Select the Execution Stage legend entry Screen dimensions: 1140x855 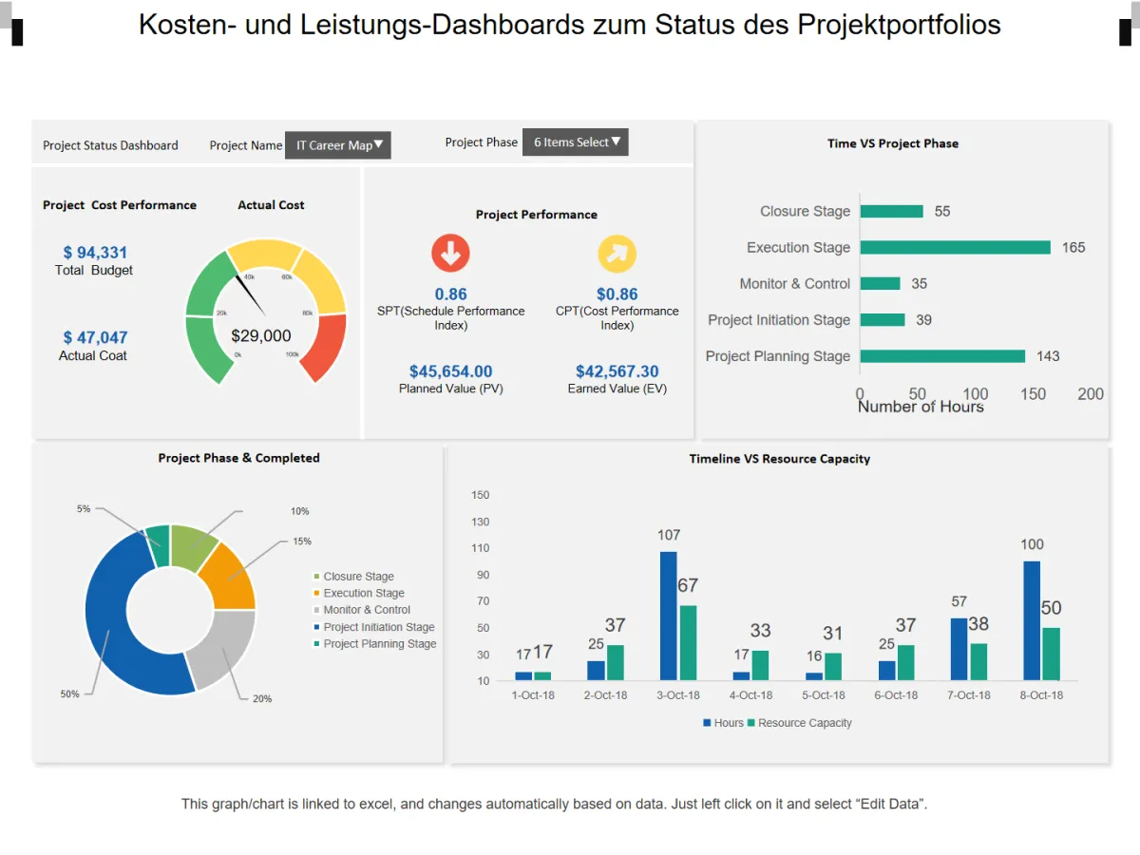358,593
